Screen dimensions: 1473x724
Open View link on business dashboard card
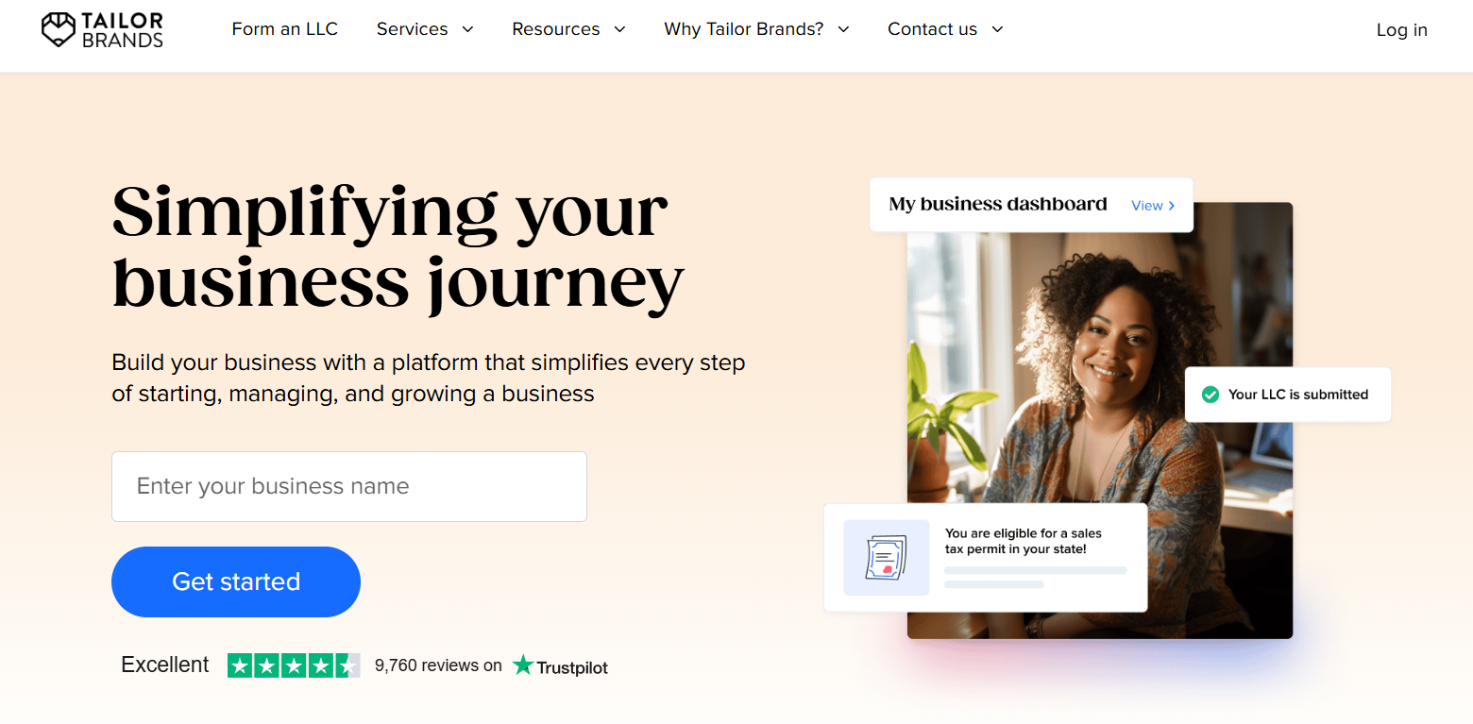coord(1147,206)
